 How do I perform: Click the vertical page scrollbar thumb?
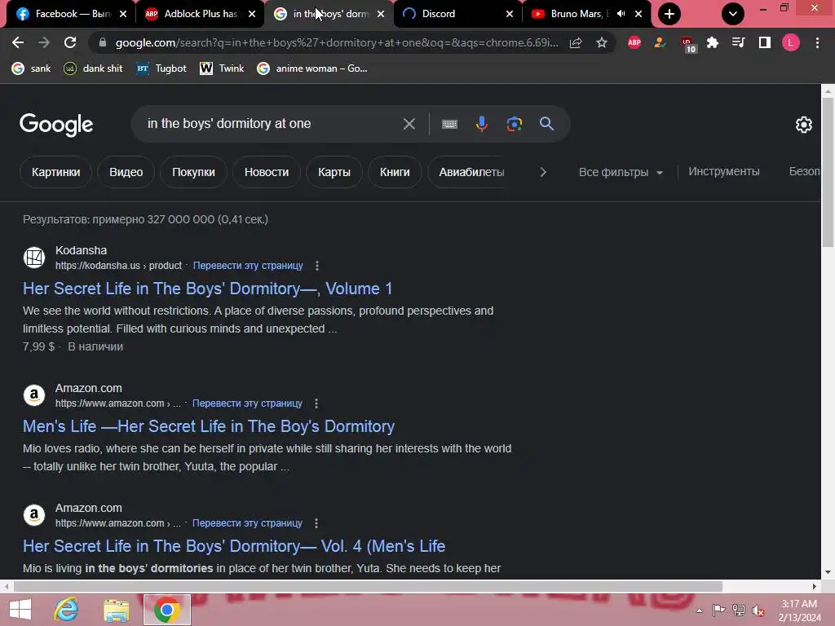click(828, 172)
